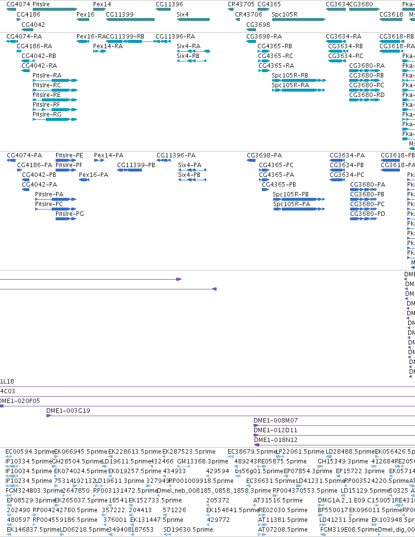Image resolution: width=415 pixels, height=537 pixels.
Task: Select EST GM13368.3prime
Action: click(x=202, y=461)
